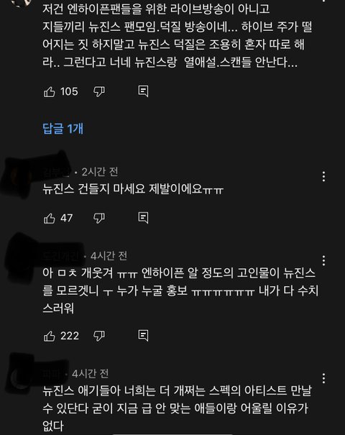Reply to the 222-like comment

tap(143, 336)
